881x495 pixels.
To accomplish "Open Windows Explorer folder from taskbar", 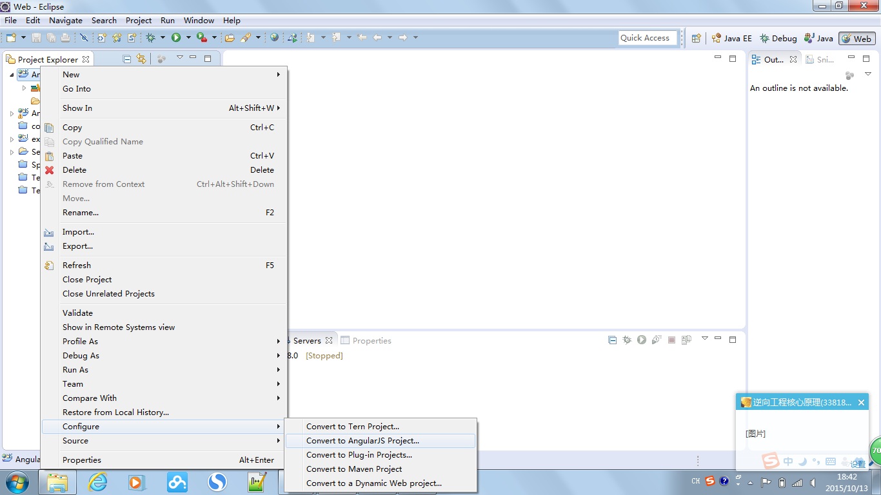I will (x=57, y=482).
